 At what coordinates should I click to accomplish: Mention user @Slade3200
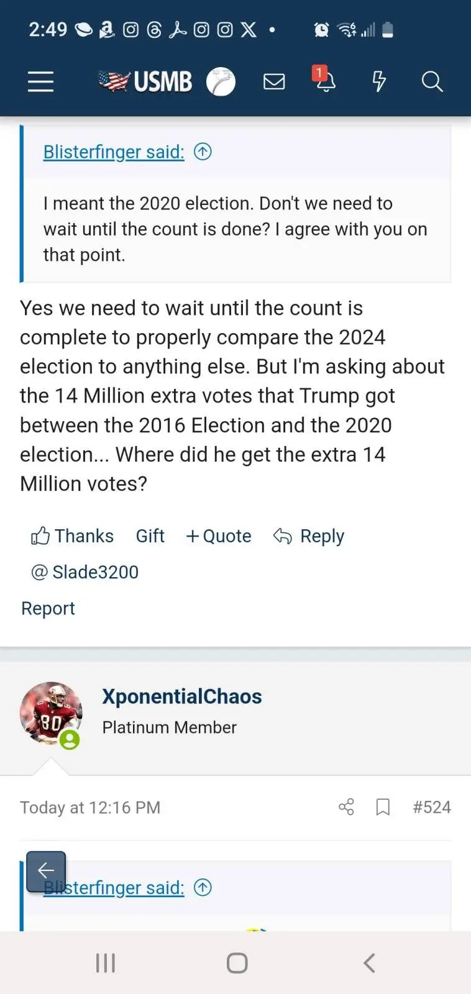coord(85,572)
